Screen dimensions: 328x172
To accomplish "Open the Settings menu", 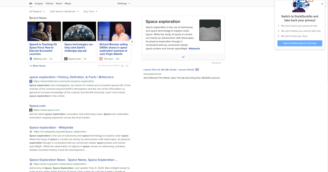I will point(124,3).
